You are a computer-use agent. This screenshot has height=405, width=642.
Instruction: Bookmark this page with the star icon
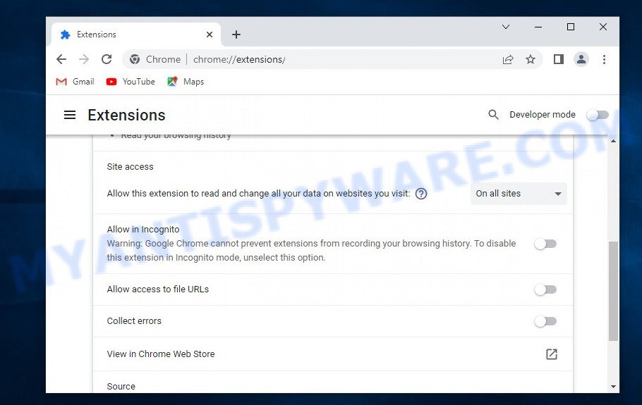coord(531,60)
